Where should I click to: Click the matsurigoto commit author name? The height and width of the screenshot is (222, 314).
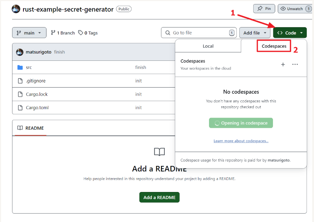tap(38, 52)
